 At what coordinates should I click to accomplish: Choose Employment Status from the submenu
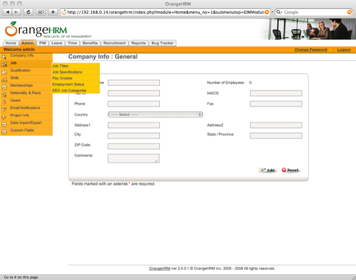click(76, 84)
